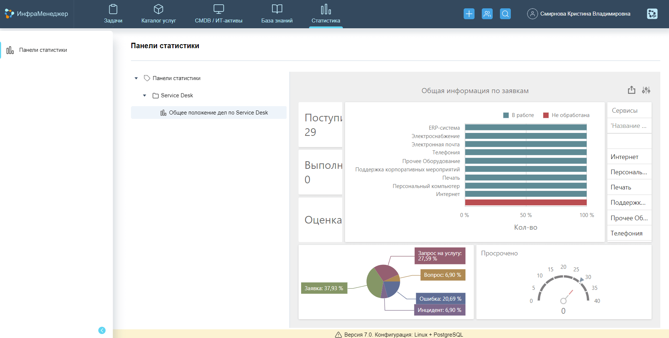
Task: Click the Оценка card
Action: 320,220
